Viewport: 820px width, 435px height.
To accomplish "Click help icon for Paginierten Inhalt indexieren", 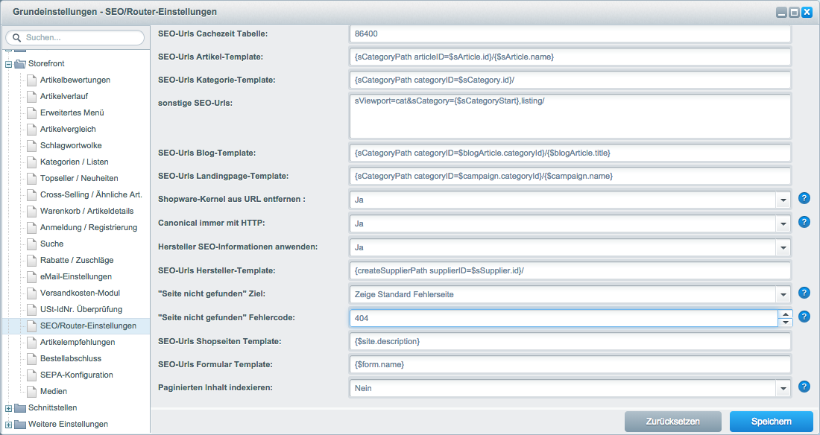I will tap(804, 387).
